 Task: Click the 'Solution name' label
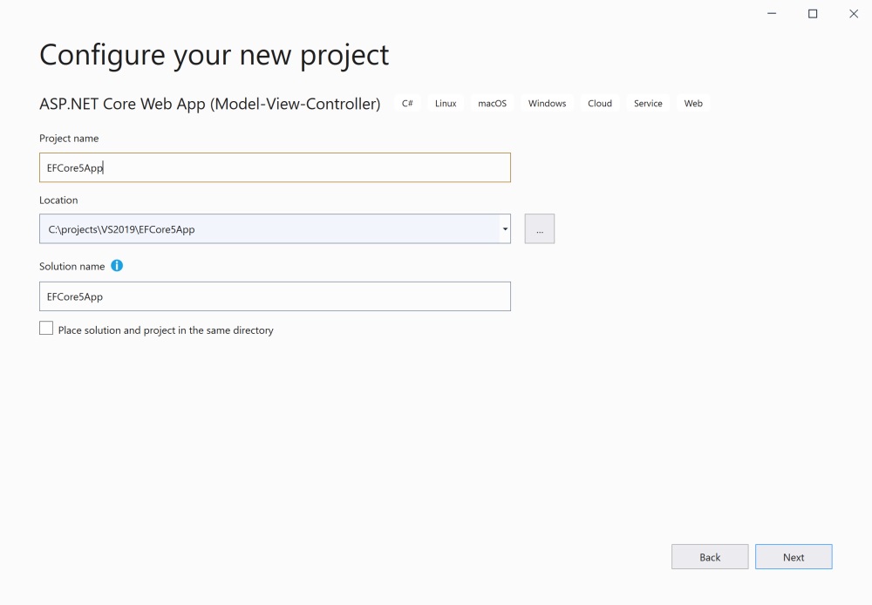(72, 267)
